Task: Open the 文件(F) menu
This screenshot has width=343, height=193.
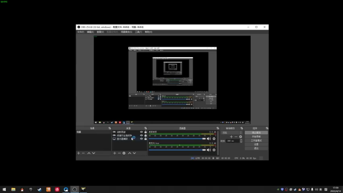Action: (x=81, y=32)
